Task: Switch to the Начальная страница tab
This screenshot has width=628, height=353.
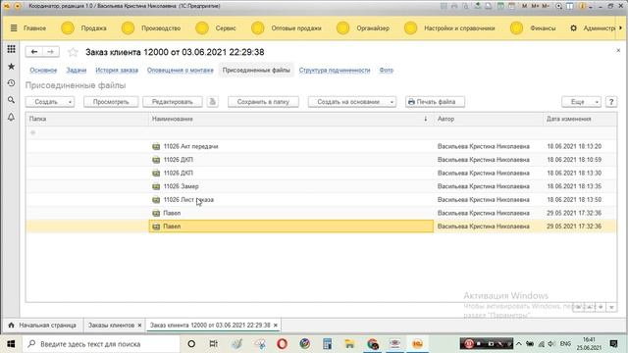Action: pos(42,325)
